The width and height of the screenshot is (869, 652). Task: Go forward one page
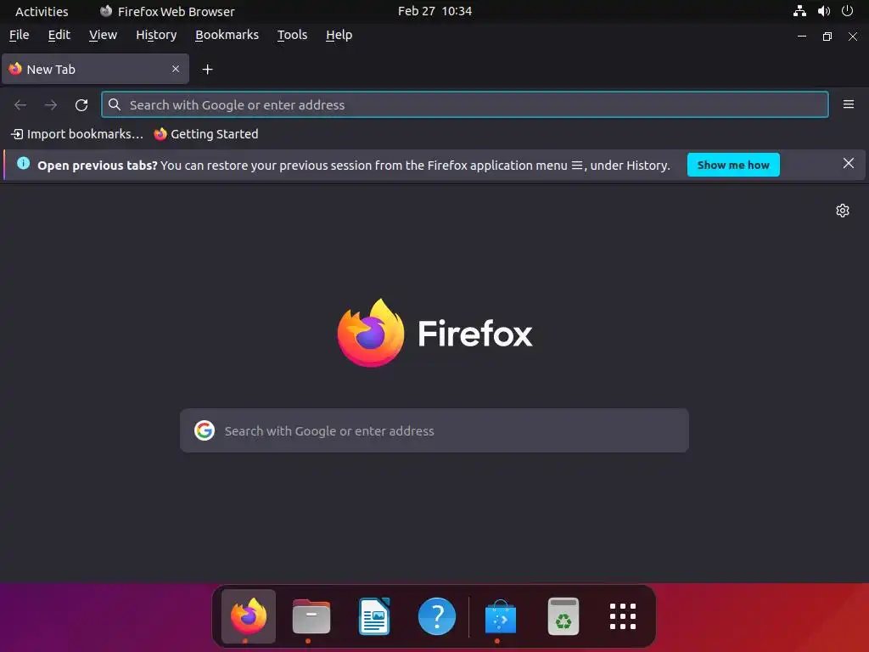[x=50, y=104]
